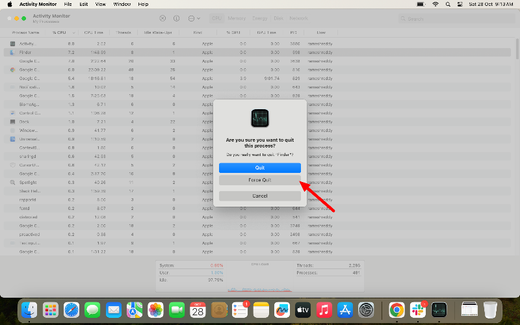Click the Force Quit button

coord(259,180)
